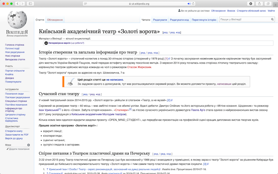Open Постійне посилання link

tap(16, 105)
